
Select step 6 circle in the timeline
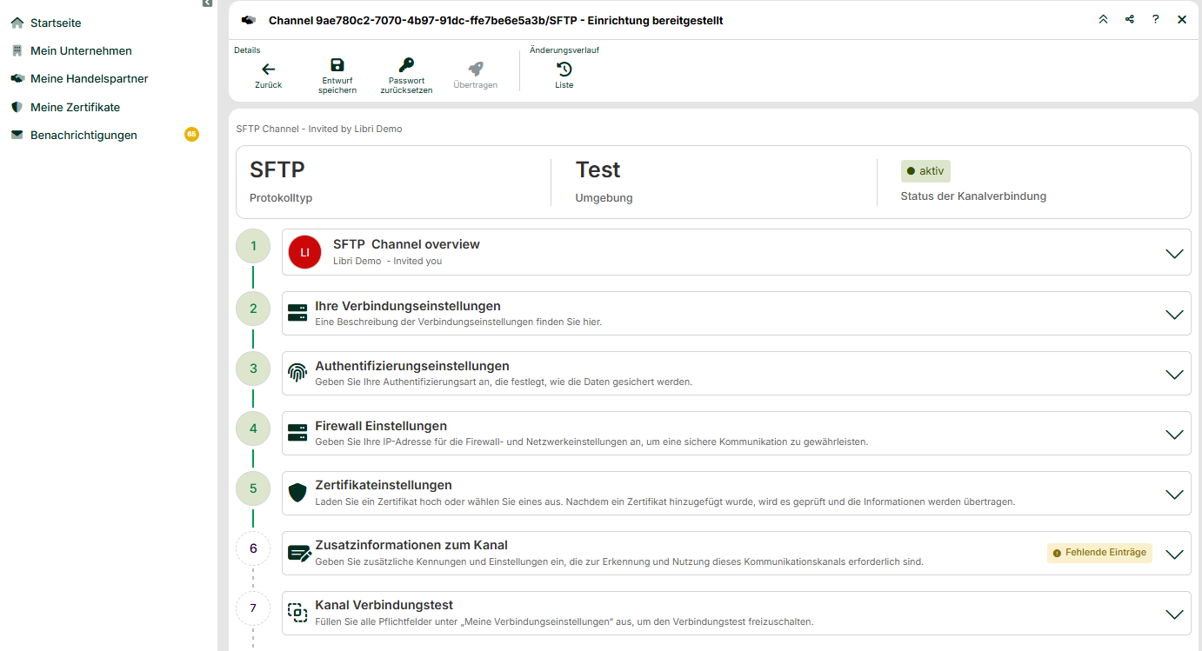pos(253,548)
